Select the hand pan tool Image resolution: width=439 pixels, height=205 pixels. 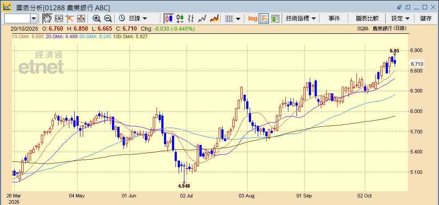[47, 19]
